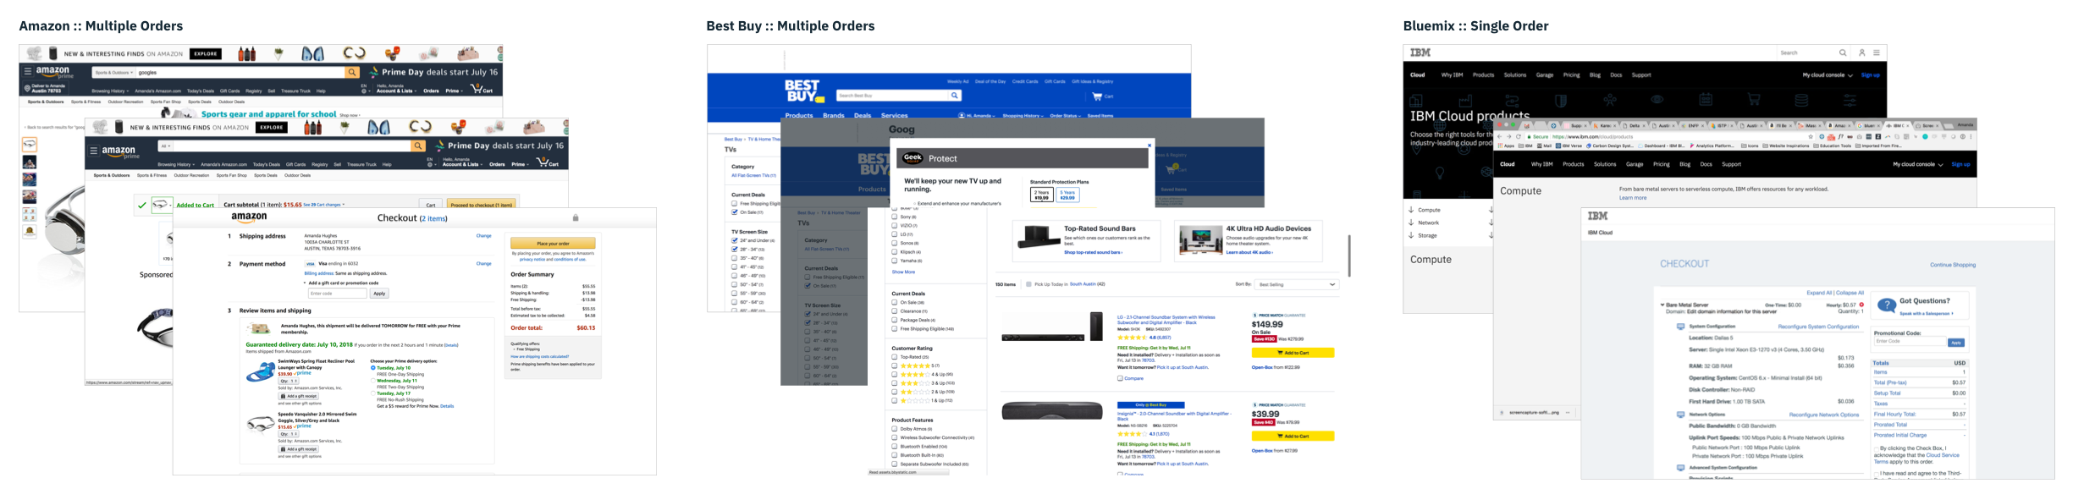The image size is (2073, 500).
Task: Click the Geek Squad logo in Protect popup
Action: (912, 157)
